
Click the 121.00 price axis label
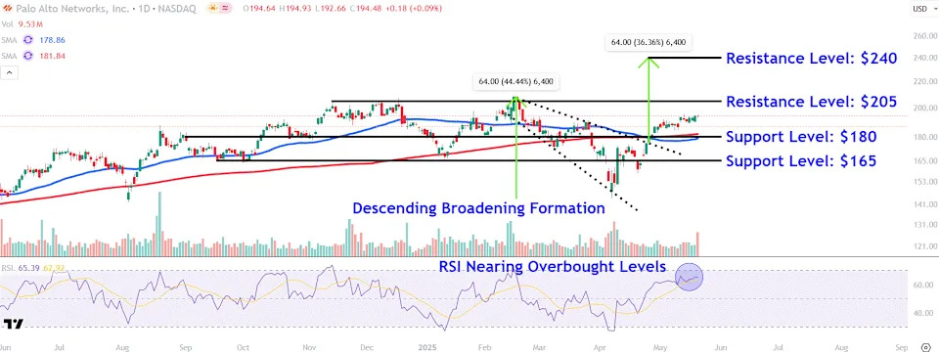coord(925,245)
